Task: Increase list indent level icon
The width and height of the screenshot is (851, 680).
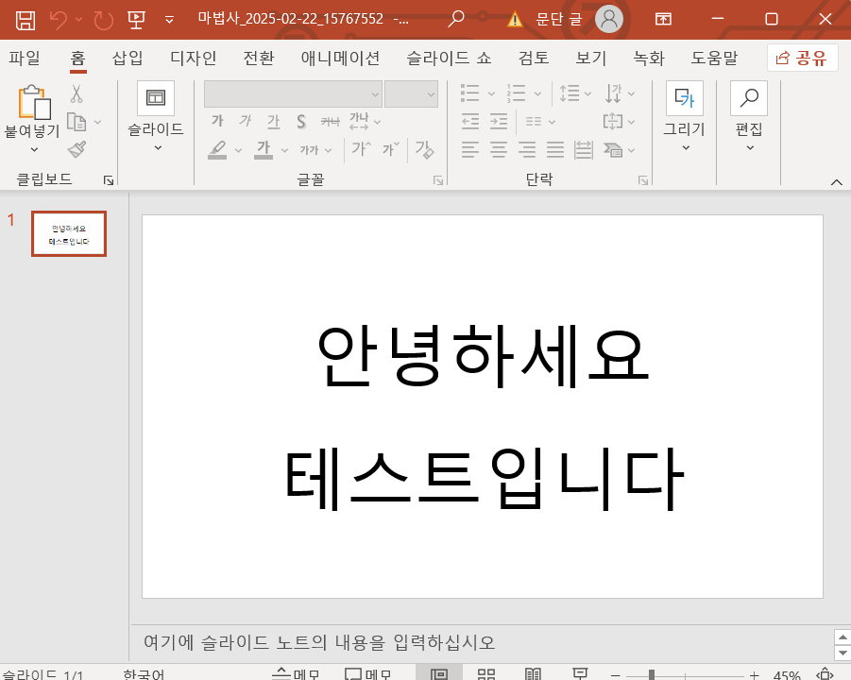Action: 498,122
